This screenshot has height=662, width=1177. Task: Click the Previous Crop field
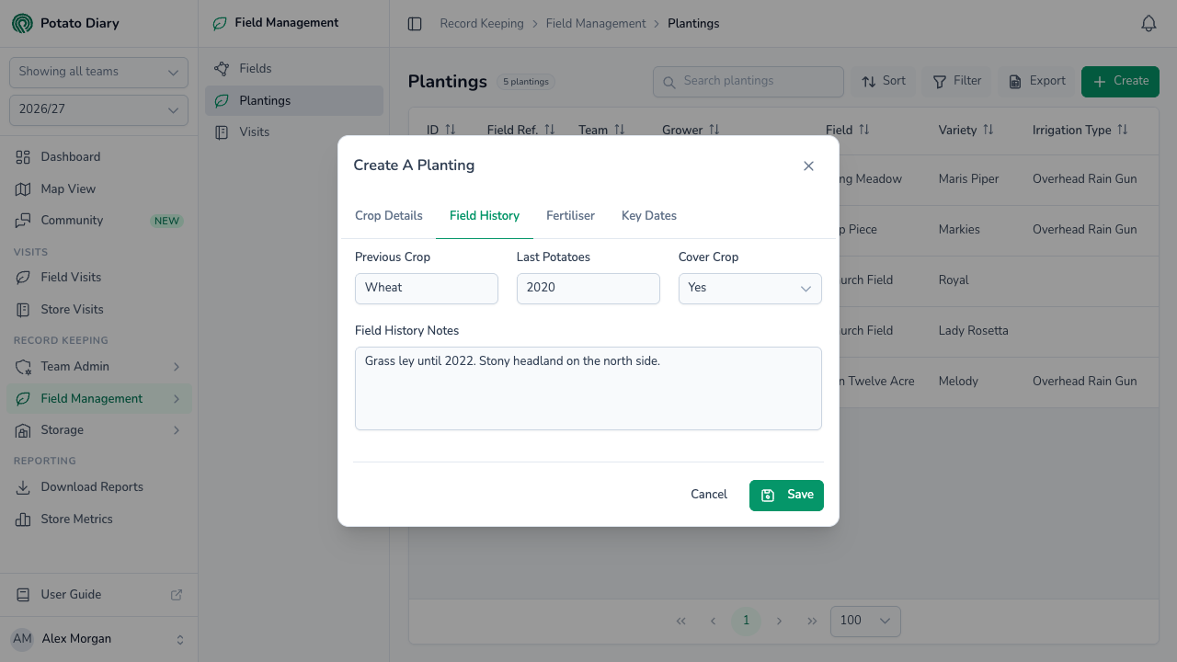pos(427,288)
